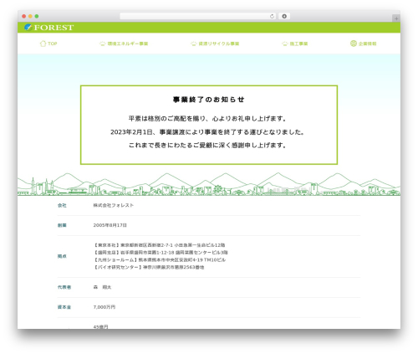
Task: Click the 【盛岡支店】 address line
Action: coord(161,253)
